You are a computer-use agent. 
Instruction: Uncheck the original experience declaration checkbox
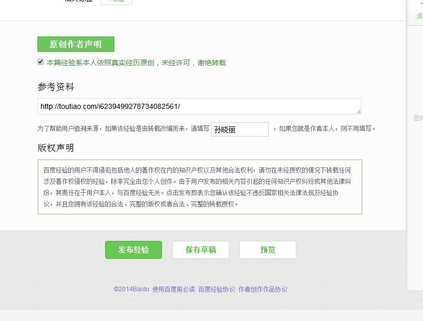pyautogui.click(x=40, y=62)
